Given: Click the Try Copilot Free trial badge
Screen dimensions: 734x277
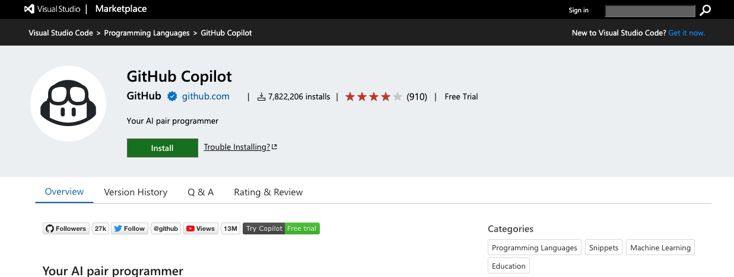Looking at the screenshot, I should click(x=281, y=228).
